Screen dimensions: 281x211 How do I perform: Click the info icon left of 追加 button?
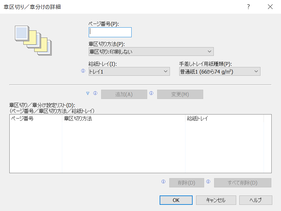point(96,93)
